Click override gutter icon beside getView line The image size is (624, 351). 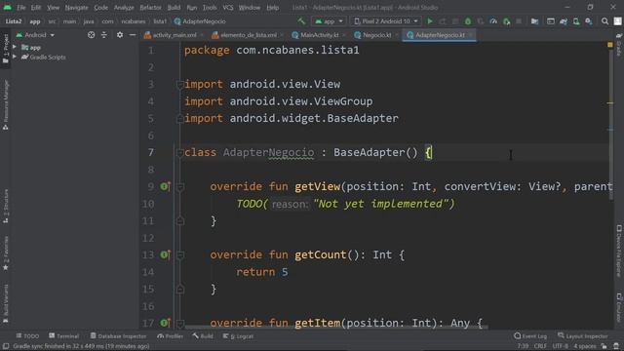[165, 186]
